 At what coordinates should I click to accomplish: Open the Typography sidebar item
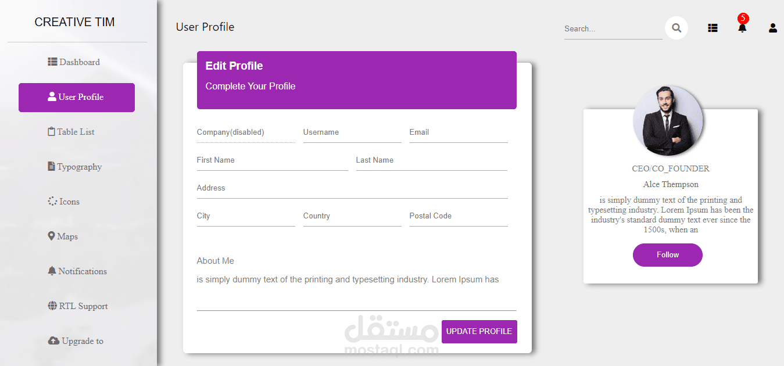tap(74, 167)
